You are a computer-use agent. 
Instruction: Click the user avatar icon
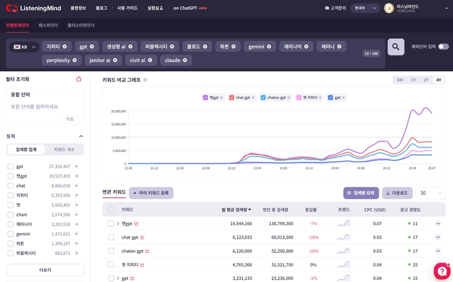(x=389, y=8)
